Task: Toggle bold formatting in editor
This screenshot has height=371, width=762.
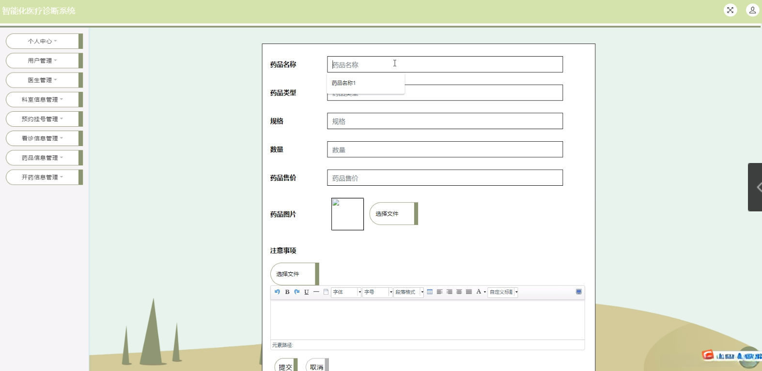Action: (x=287, y=292)
